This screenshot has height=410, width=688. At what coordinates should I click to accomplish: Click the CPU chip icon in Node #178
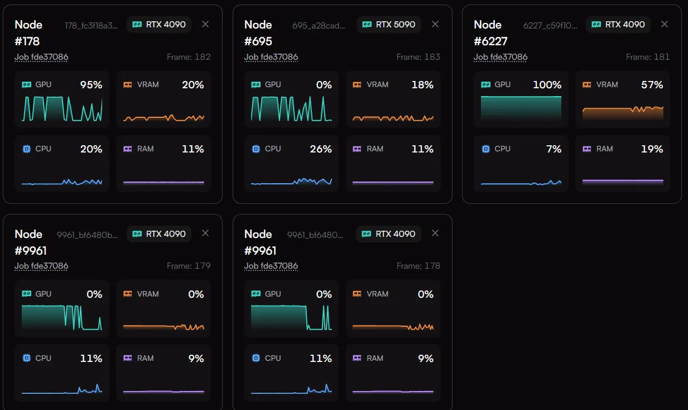tap(26, 149)
